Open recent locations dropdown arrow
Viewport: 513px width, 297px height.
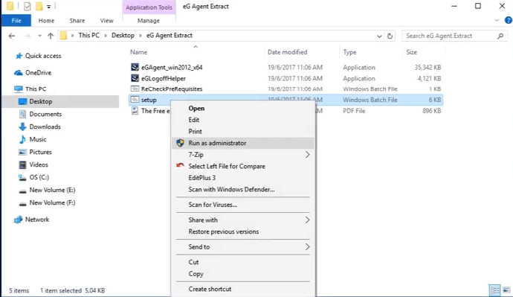pyautogui.click(x=39, y=36)
